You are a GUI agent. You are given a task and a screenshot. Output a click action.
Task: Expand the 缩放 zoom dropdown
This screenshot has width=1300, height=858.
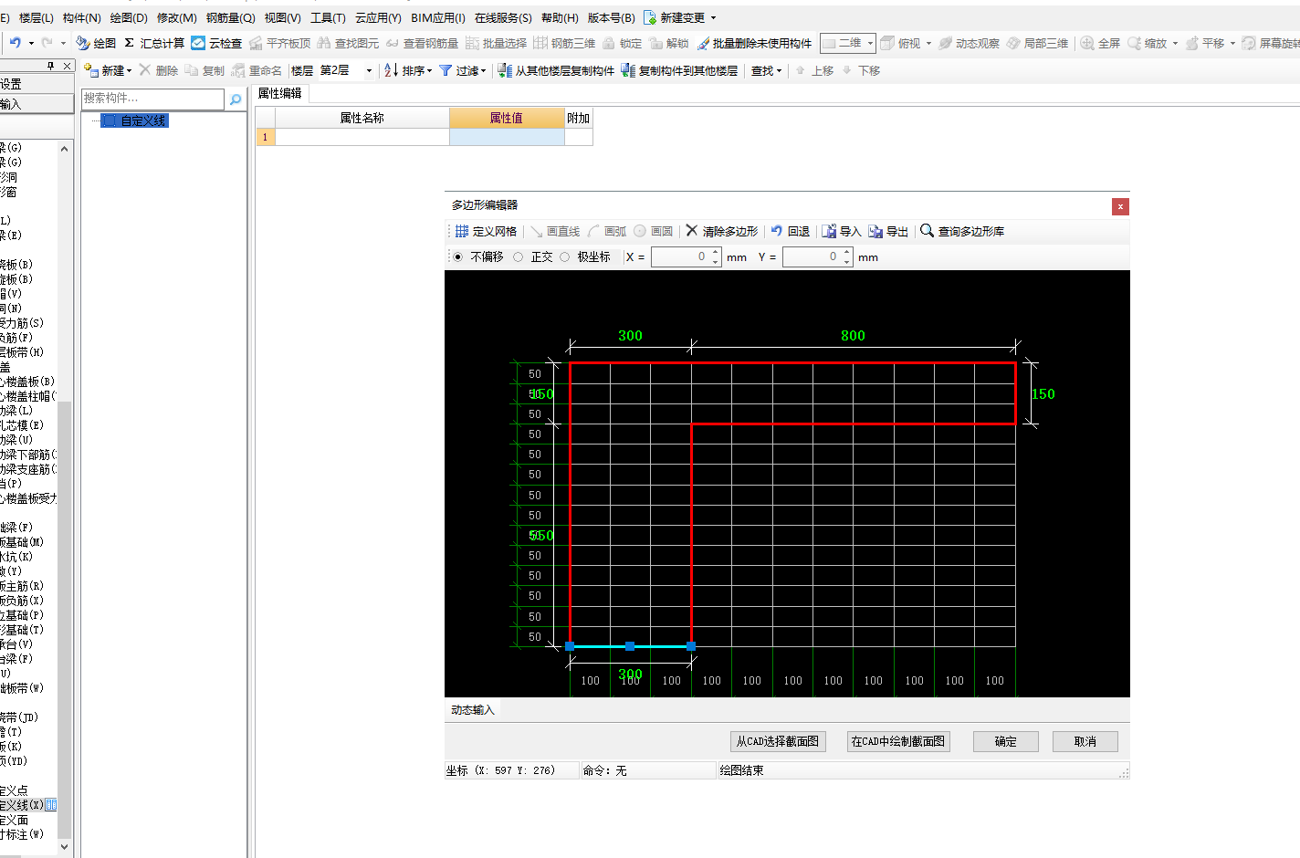[1175, 43]
